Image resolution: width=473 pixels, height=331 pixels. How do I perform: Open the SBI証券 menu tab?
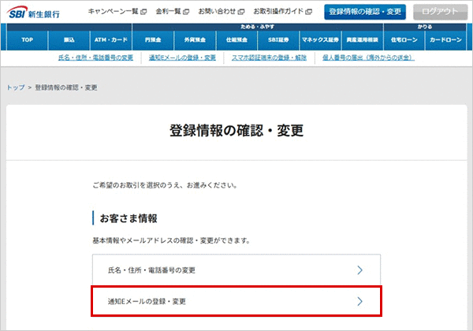pyautogui.click(x=278, y=39)
